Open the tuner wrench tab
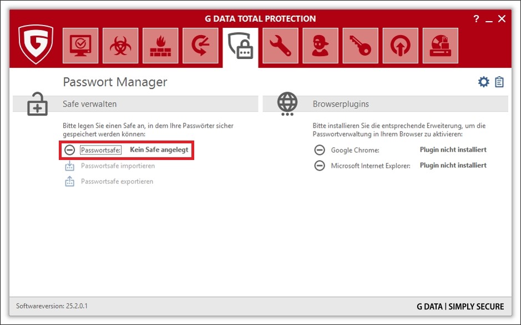The width and height of the screenshot is (521, 325). [280, 46]
